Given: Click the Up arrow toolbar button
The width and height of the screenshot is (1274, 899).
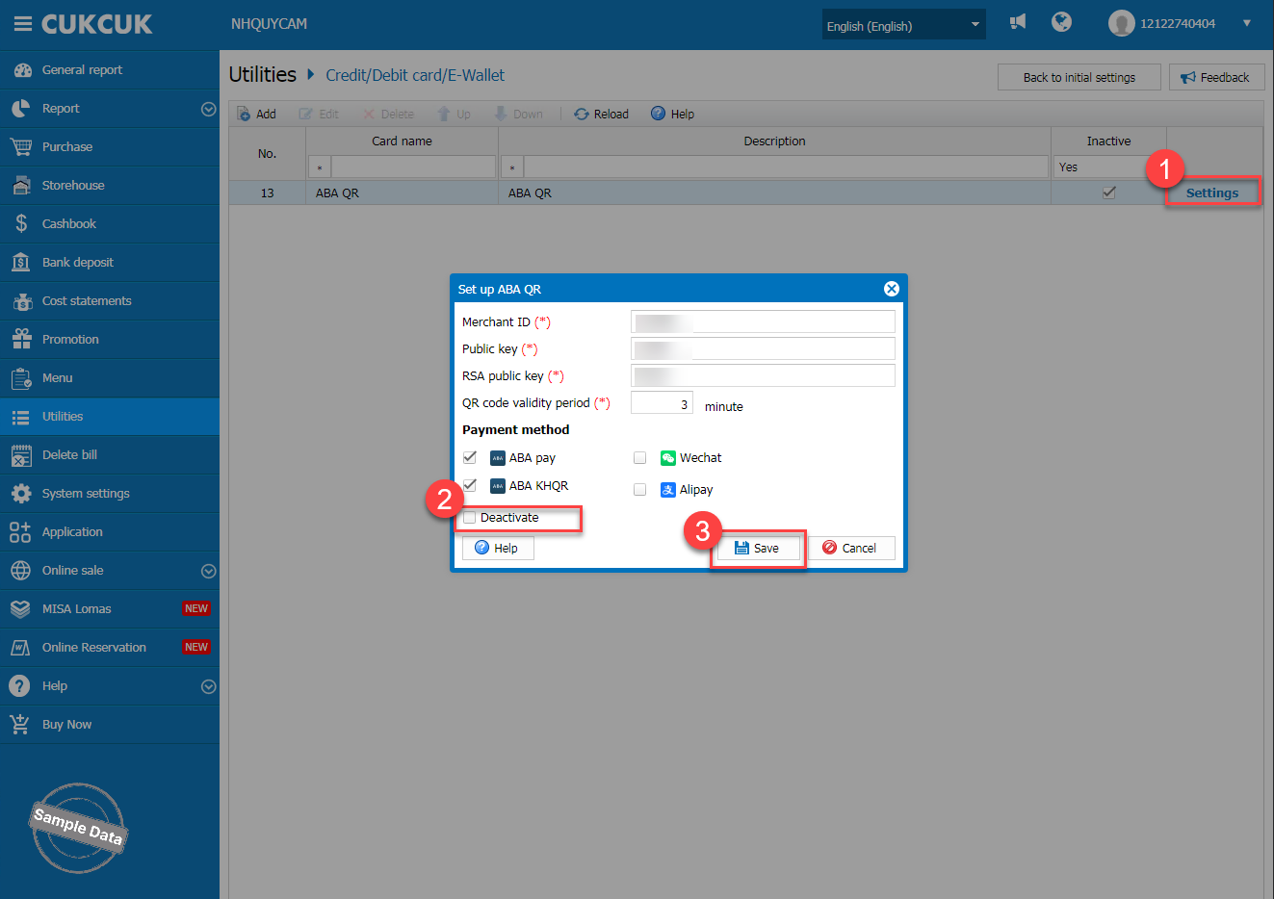Looking at the screenshot, I should point(454,114).
